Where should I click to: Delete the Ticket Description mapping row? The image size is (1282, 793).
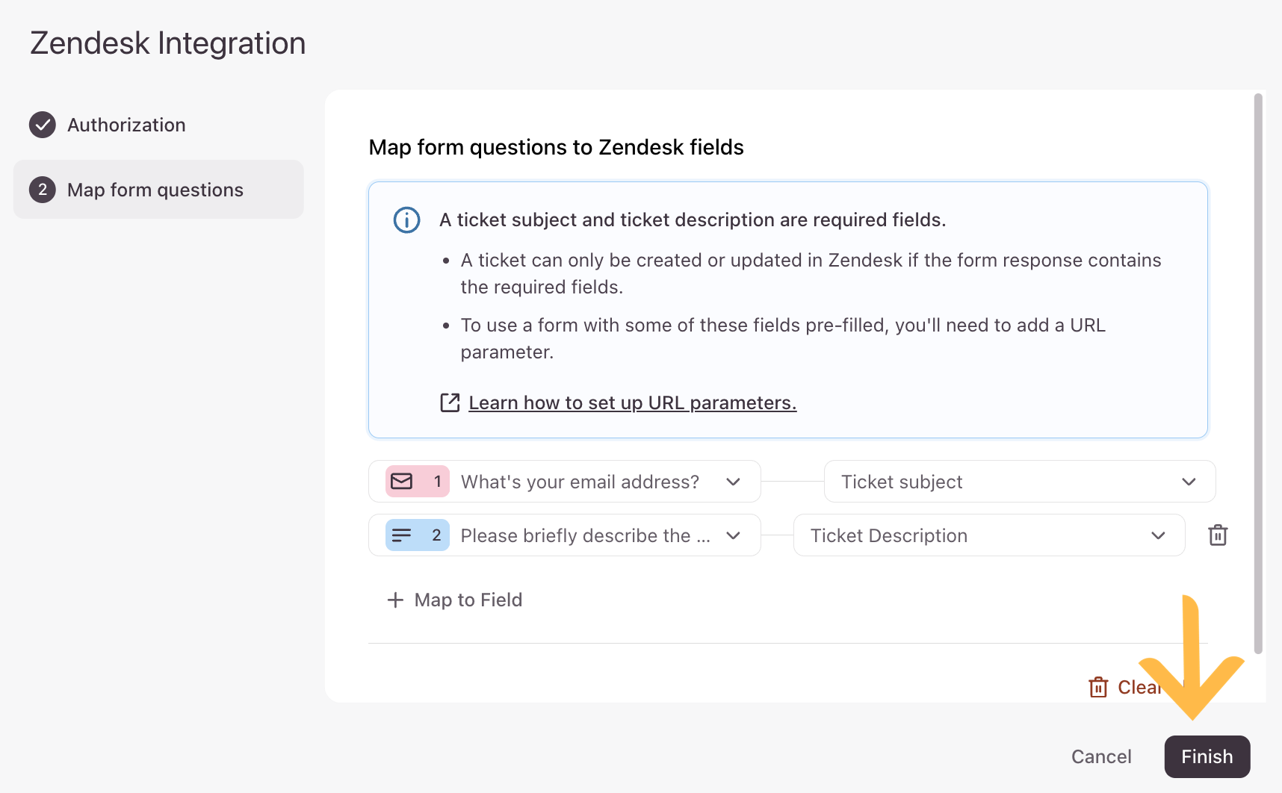pos(1218,535)
